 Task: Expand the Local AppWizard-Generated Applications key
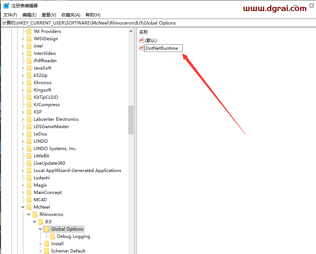click(x=23, y=171)
